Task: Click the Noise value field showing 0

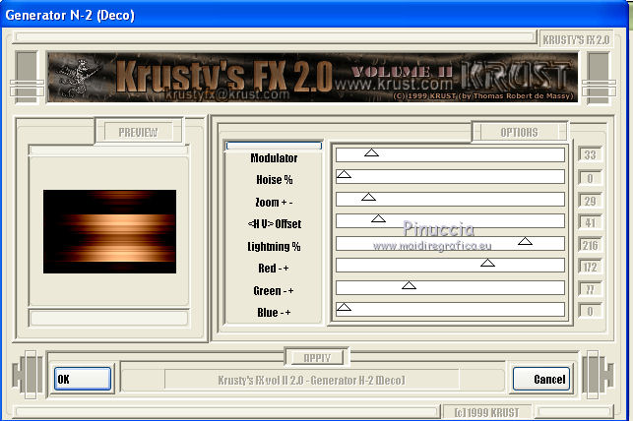Action: click(591, 178)
